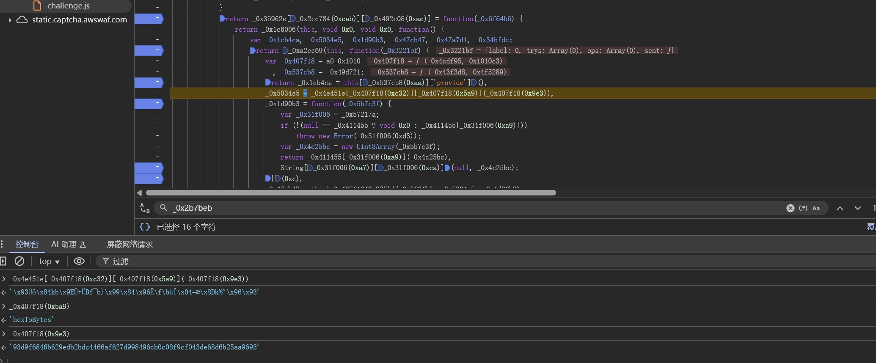This screenshot has width=876, height=363.
Task: Toggle regular expression search (.*)
Action: (803, 208)
